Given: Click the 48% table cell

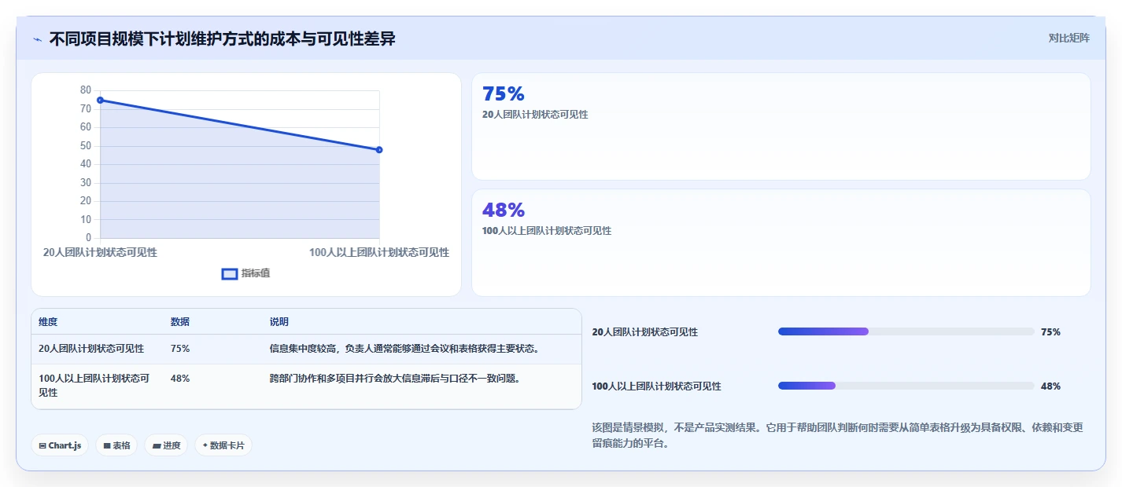Looking at the screenshot, I should pyautogui.click(x=180, y=379).
